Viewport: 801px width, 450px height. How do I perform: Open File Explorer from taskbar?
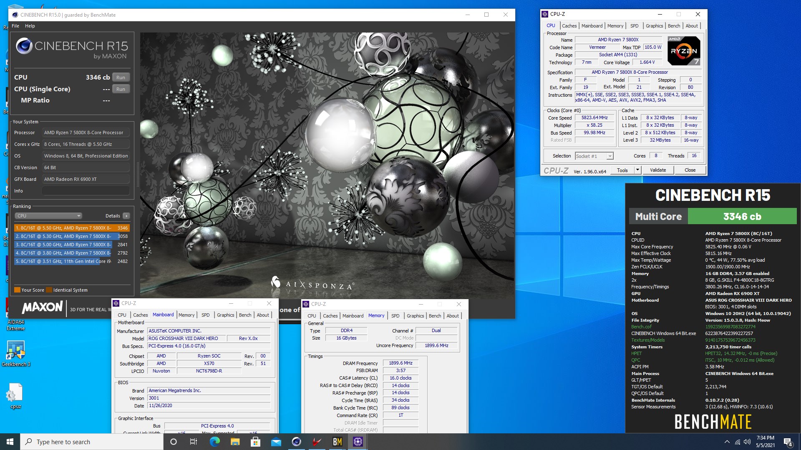click(235, 442)
